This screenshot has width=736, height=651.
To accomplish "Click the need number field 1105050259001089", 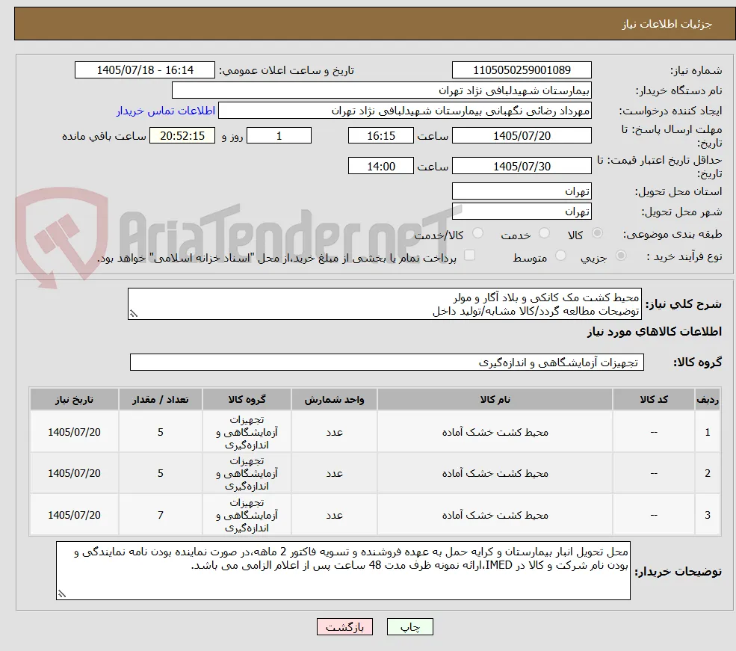I will 522,70.
